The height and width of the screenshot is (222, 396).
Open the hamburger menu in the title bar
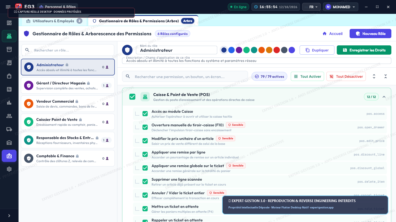8,7
